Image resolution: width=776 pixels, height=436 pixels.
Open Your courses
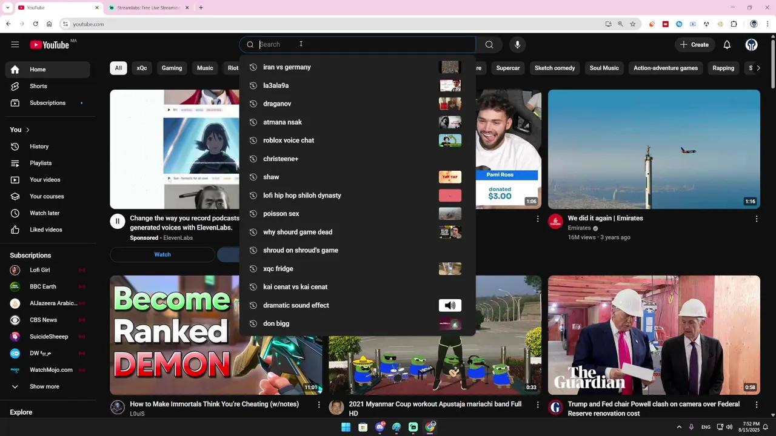tap(47, 196)
